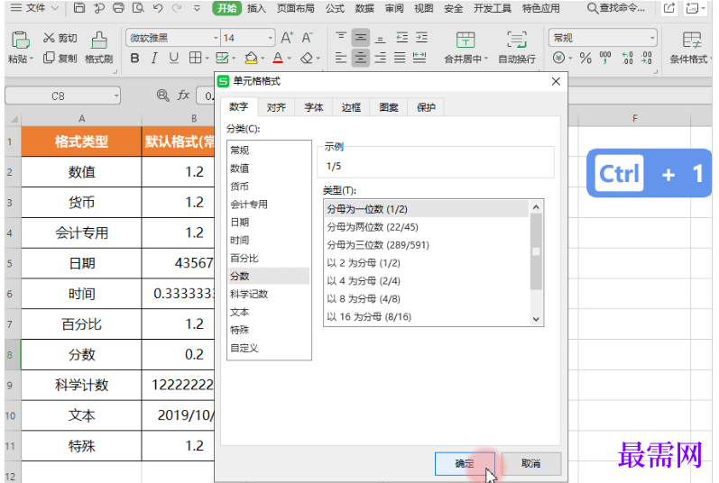Viewport: 719px width, 483px height.
Task: Click the Cut (剪切) scissors icon
Action: pos(49,39)
